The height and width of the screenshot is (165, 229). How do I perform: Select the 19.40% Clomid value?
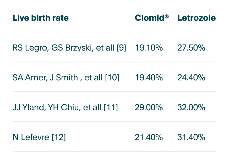point(149,78)
